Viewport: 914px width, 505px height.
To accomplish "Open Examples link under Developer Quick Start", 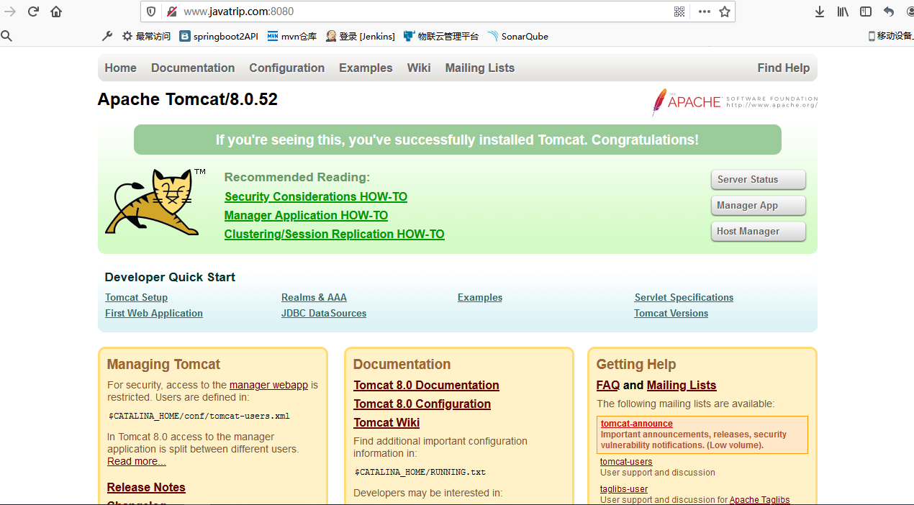I will click(480, 297).
